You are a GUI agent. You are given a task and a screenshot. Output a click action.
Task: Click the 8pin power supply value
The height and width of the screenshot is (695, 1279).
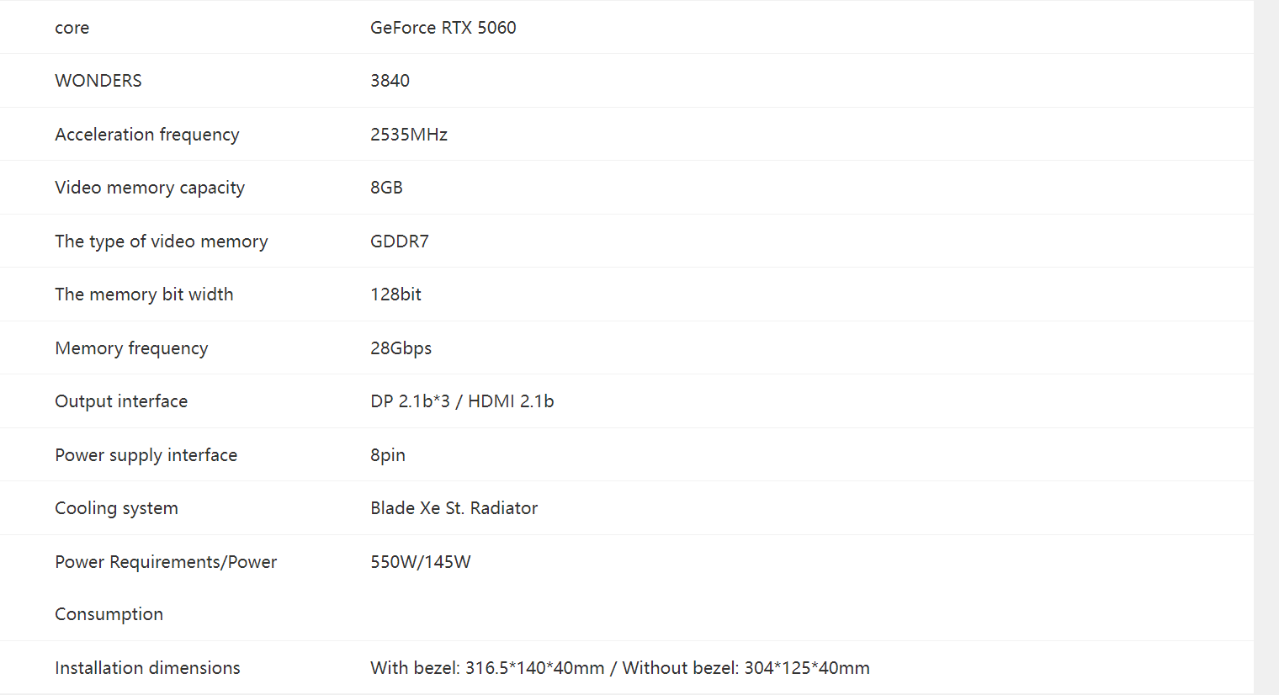click(x=388, y=455)
